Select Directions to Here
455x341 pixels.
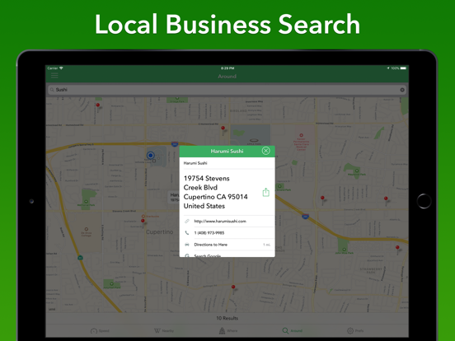(x=227, y=245)
